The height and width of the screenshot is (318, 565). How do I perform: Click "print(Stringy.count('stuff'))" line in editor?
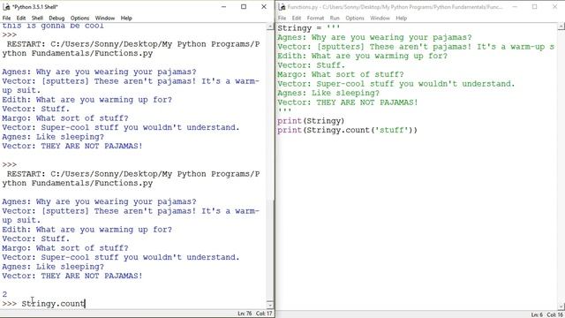pyautogui.click(x=347, y=130)
